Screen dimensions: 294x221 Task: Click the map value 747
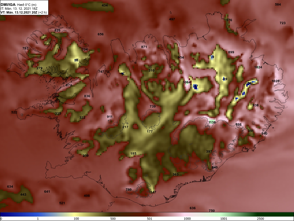click(101, 72)
